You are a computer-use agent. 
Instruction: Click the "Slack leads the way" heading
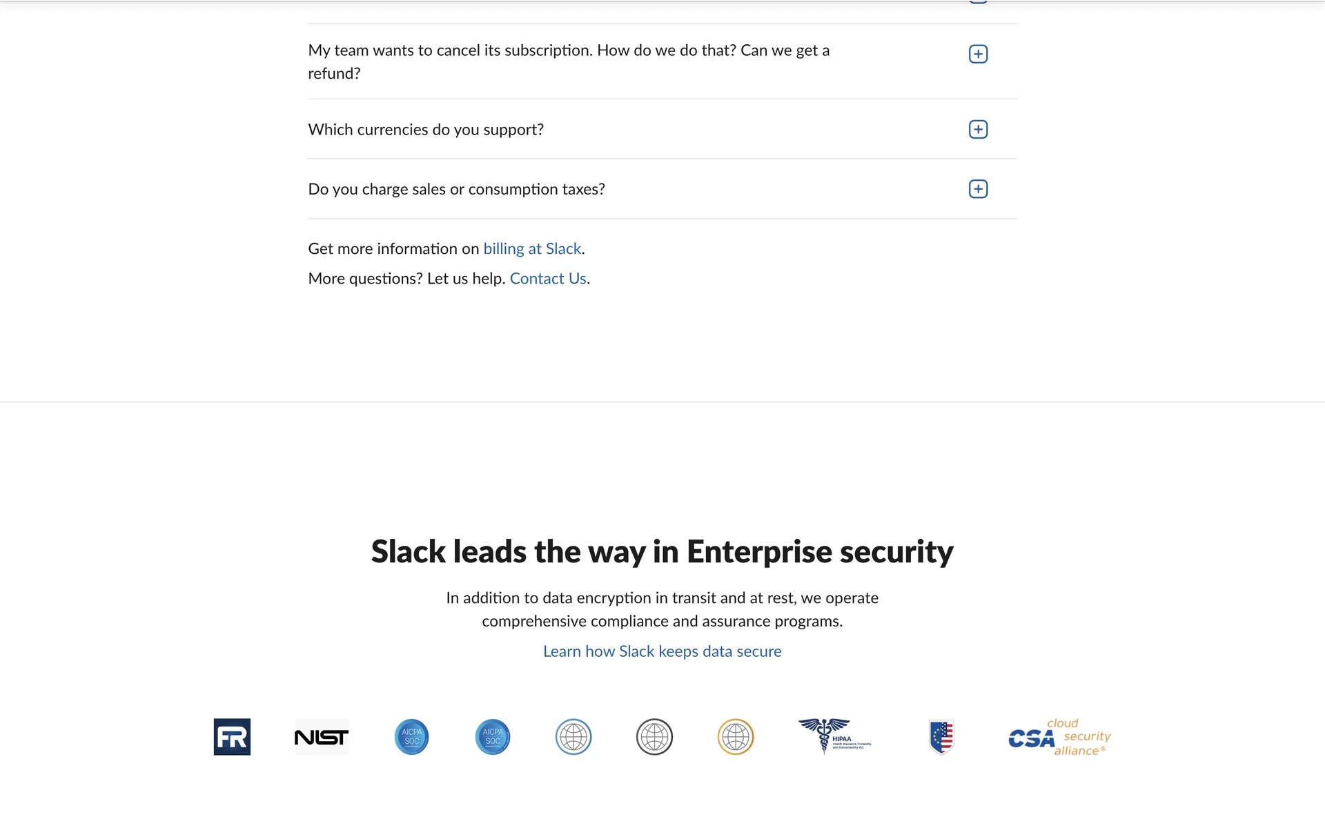point(662,552)
